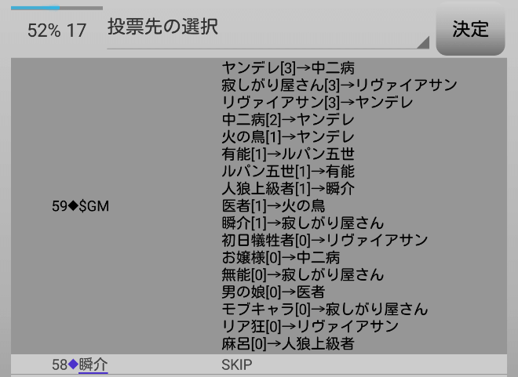This screenshot has width=518, height=377.
Task: Click the 人狼上級者[1]→瞬介 vote entry
Action: 288,189
